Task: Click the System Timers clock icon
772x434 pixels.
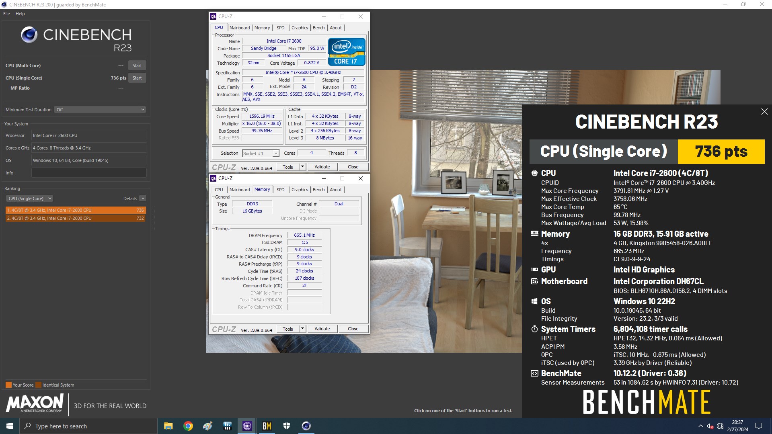Action: 534,329
